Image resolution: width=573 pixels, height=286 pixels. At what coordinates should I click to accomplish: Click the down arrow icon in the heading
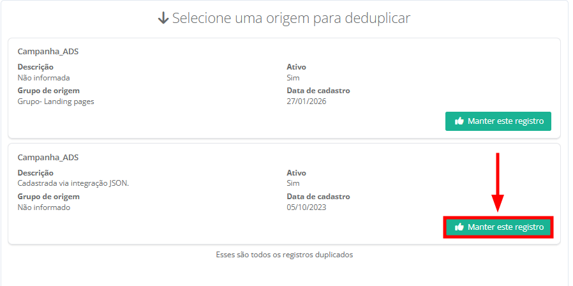[163, 19]
